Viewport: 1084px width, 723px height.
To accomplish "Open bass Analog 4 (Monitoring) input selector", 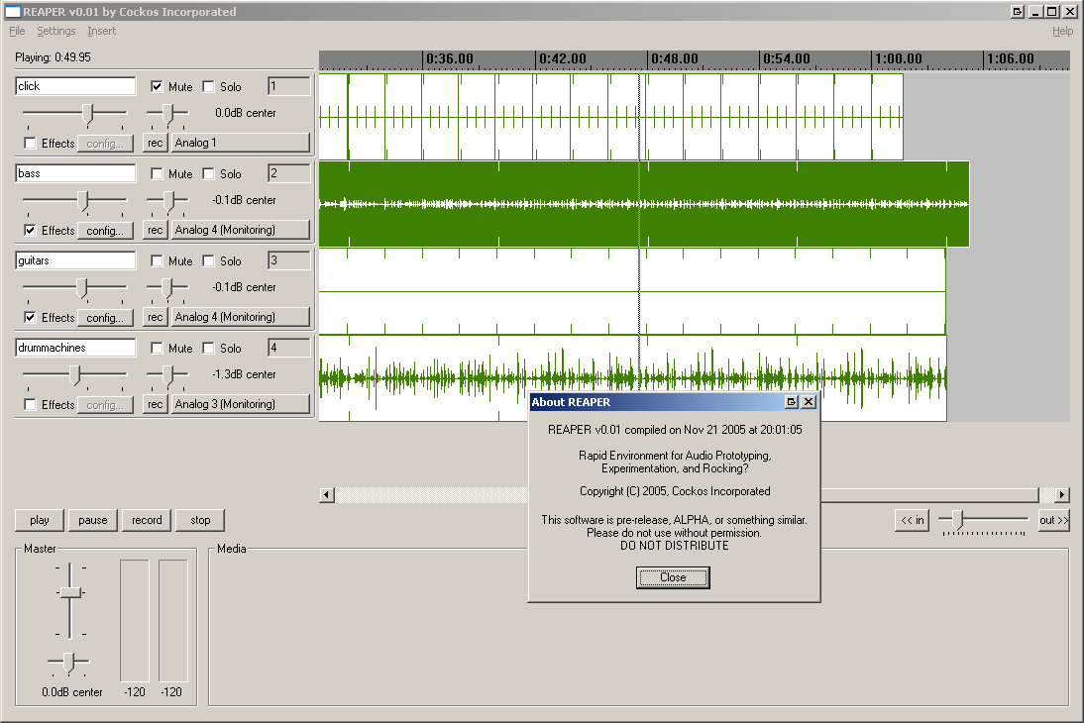I will coord(241,230).
